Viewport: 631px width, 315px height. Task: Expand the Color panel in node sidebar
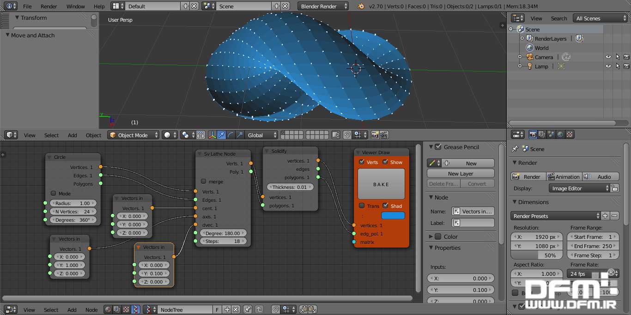point(431,236)
